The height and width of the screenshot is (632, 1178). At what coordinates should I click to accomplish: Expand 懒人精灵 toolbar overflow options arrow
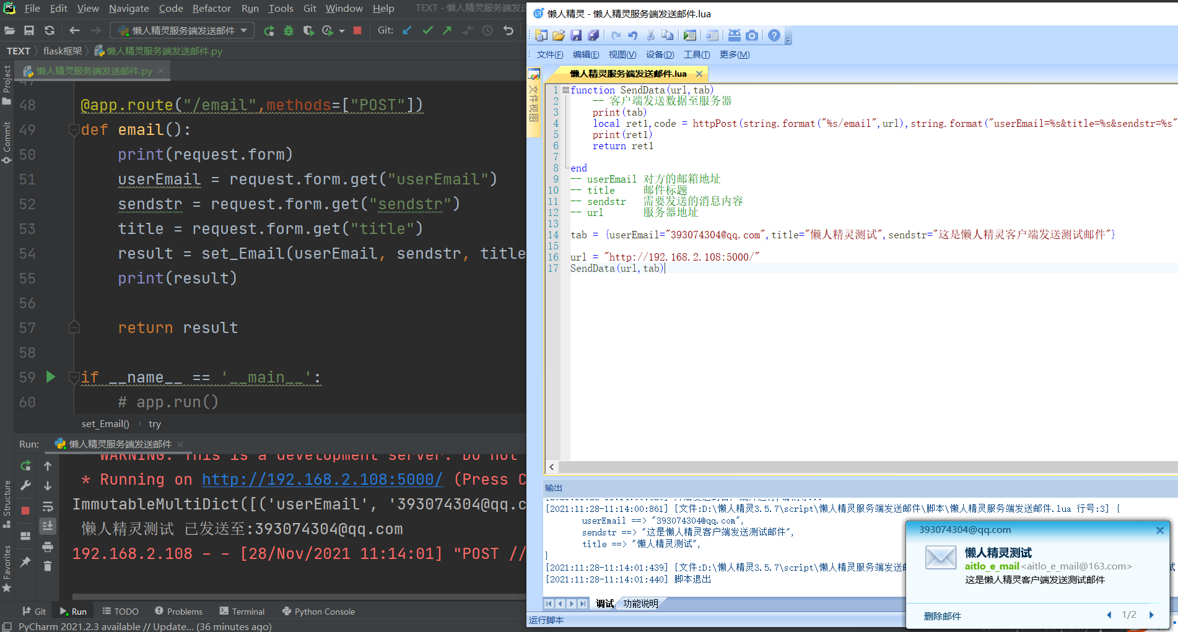[788, 40]
